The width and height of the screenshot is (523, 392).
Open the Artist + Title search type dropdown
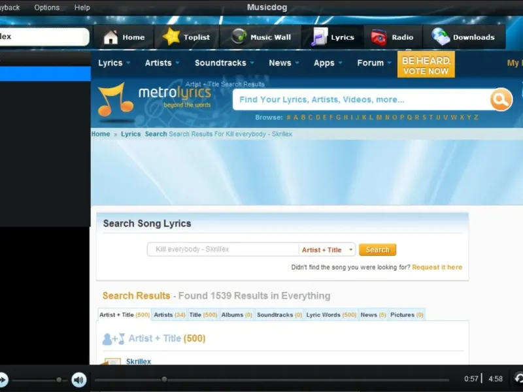point(327,250)
